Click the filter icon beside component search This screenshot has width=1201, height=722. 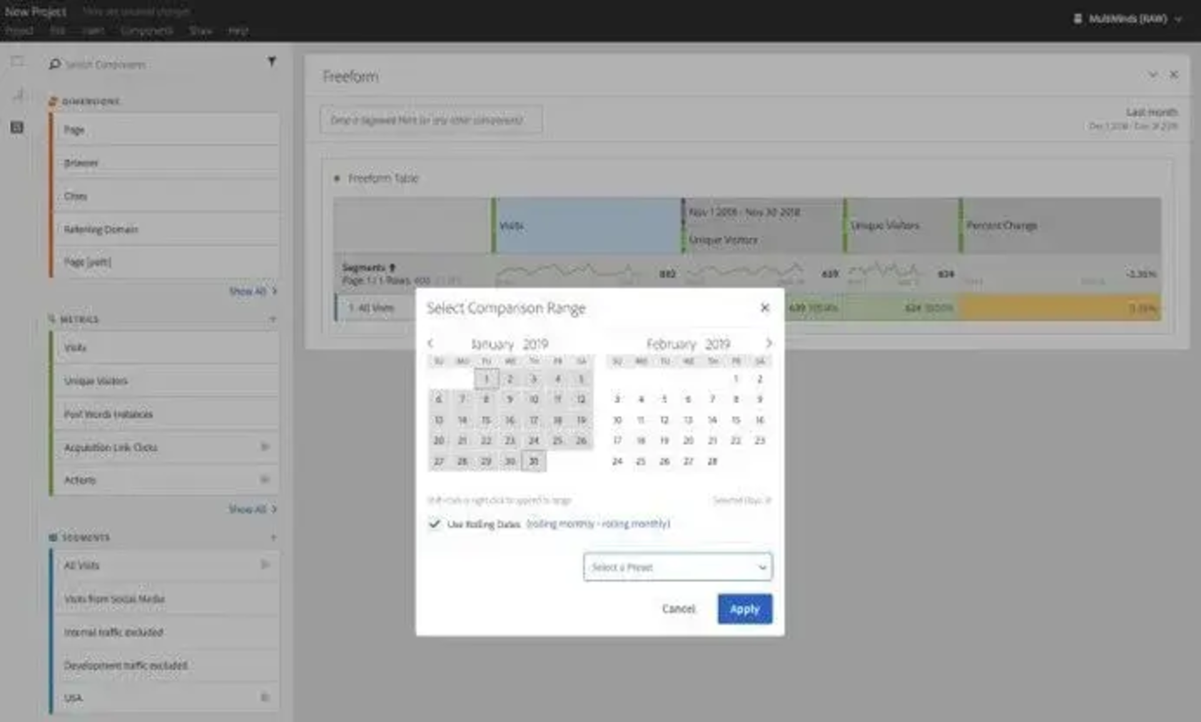pos(271,61)
